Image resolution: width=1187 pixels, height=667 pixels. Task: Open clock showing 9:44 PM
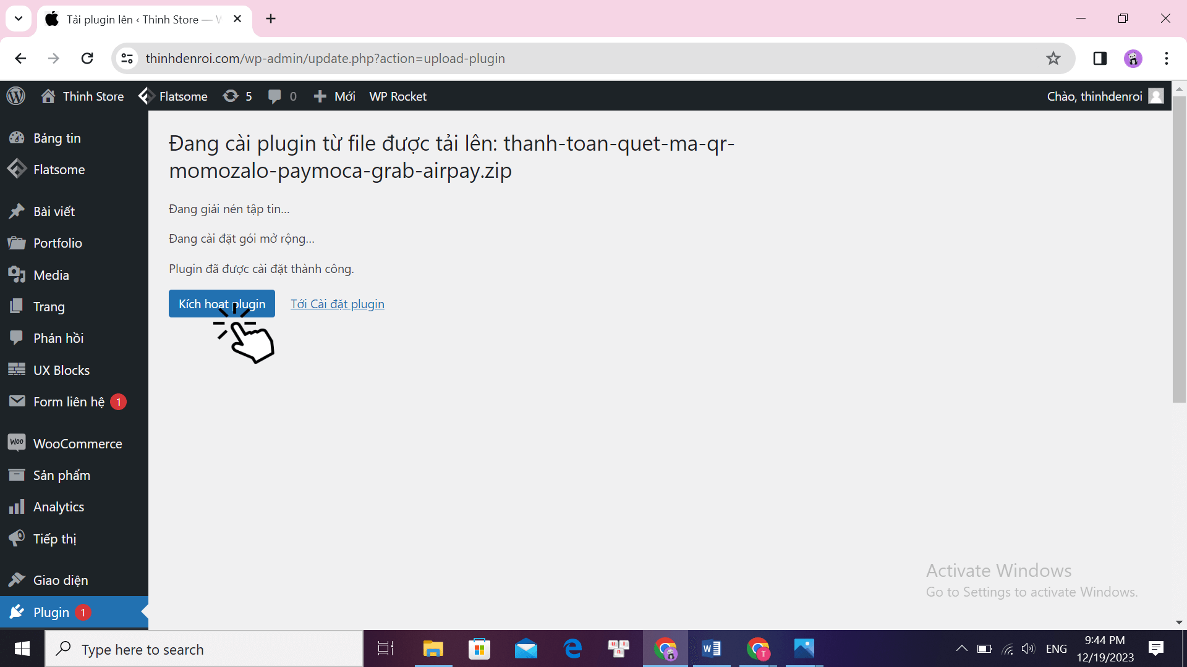(x=1105, y=648)
